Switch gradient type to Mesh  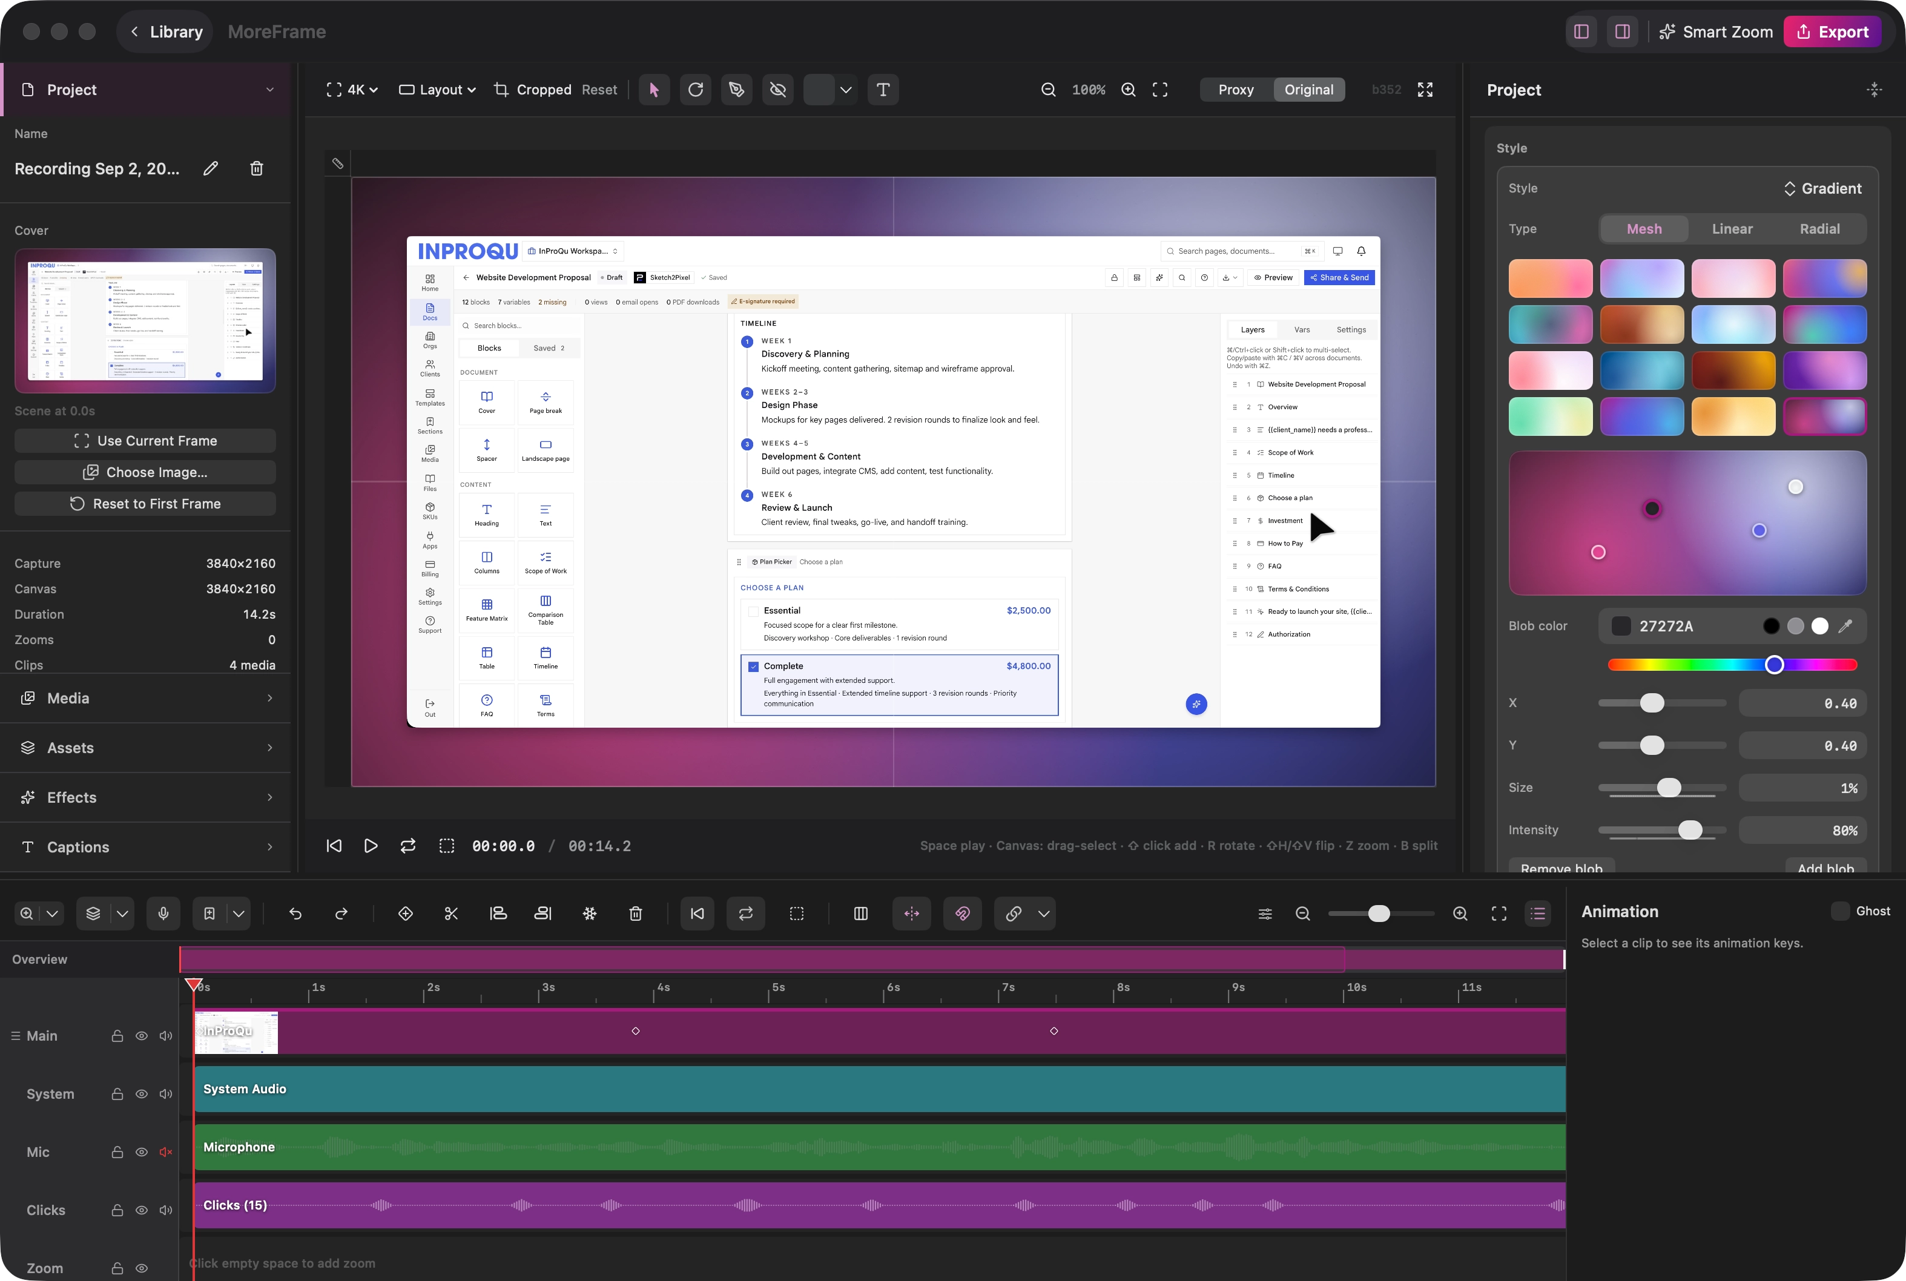tap(1644, 229)
